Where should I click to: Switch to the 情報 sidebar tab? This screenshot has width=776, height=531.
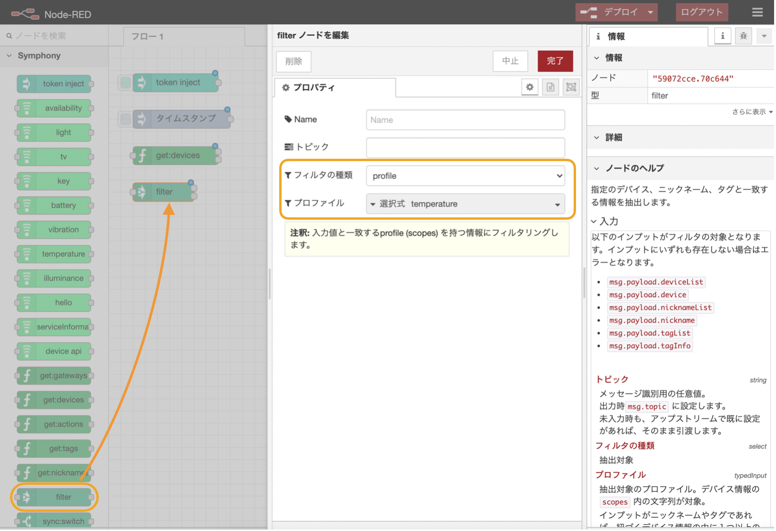point(648,37)
